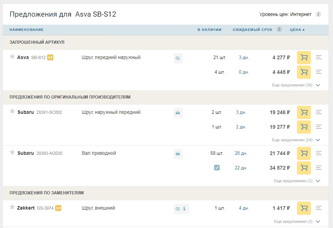This screenshot has height=228, width=333.
Task: Click Subaru brand for 28393-AG030
Action: pyautogui.click(x=25, y=153)
